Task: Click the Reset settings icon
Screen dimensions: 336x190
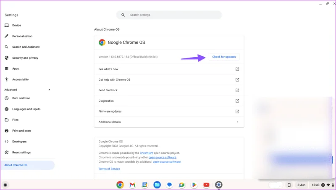Action: click(x=7, y=152)
